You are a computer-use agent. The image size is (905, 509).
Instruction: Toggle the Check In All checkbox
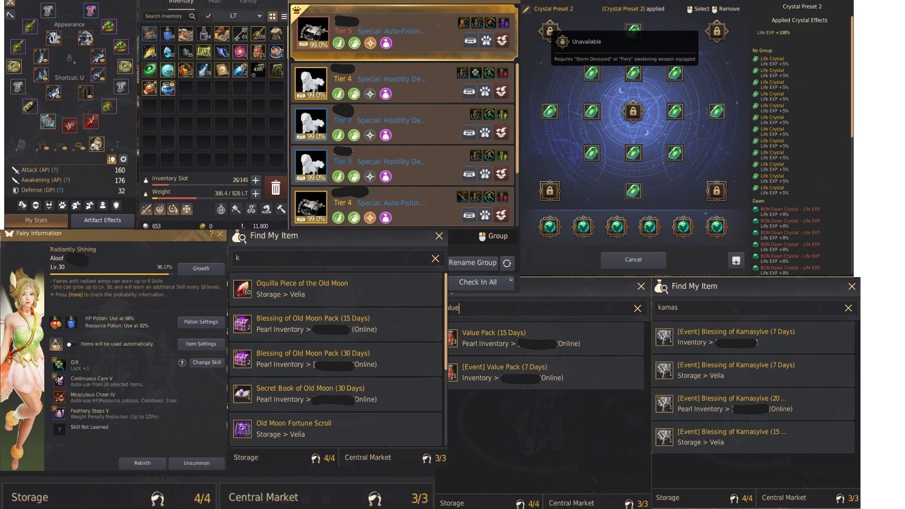click(x=511, y=280)
